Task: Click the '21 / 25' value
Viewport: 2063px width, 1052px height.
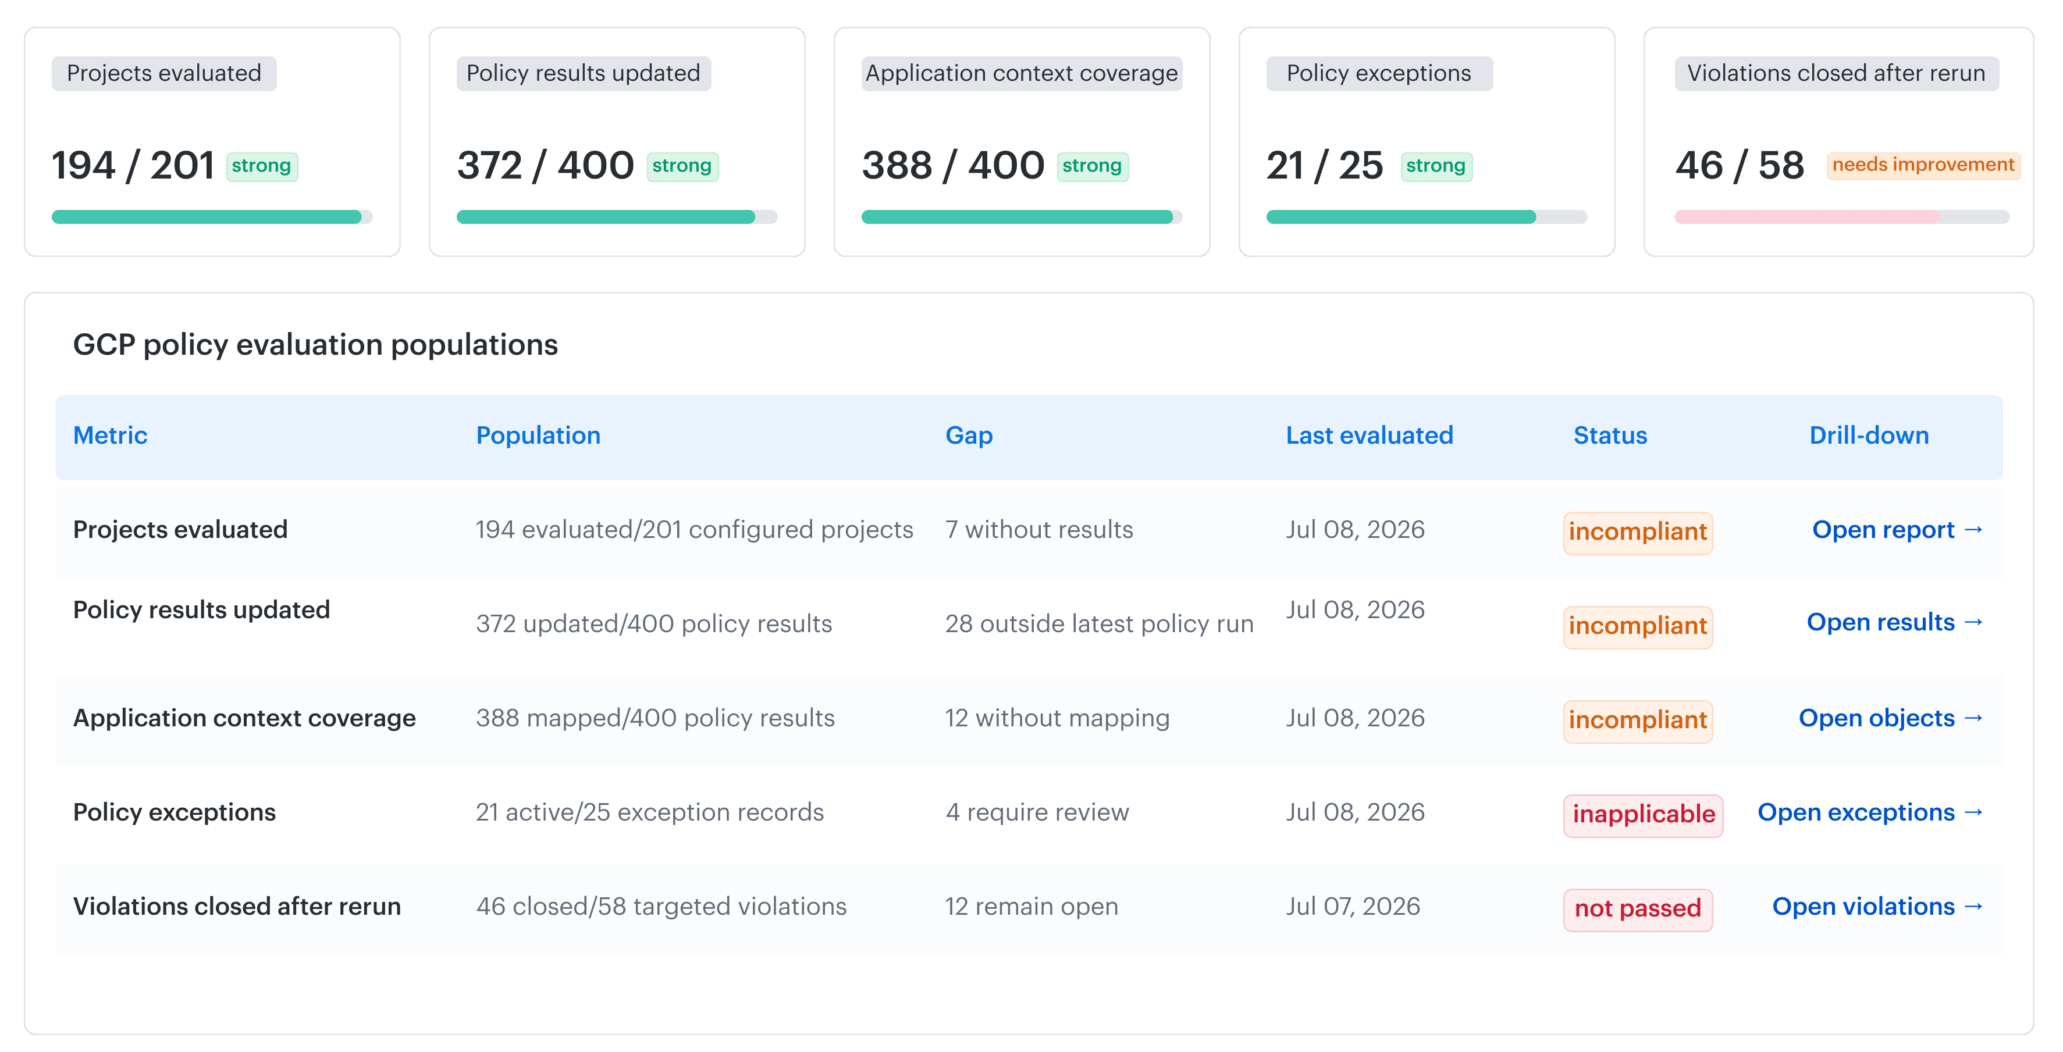Action: [x=1325, y=166]
